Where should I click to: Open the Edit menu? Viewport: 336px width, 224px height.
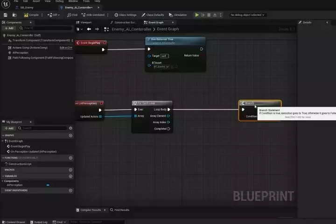[x=26, y=1]
